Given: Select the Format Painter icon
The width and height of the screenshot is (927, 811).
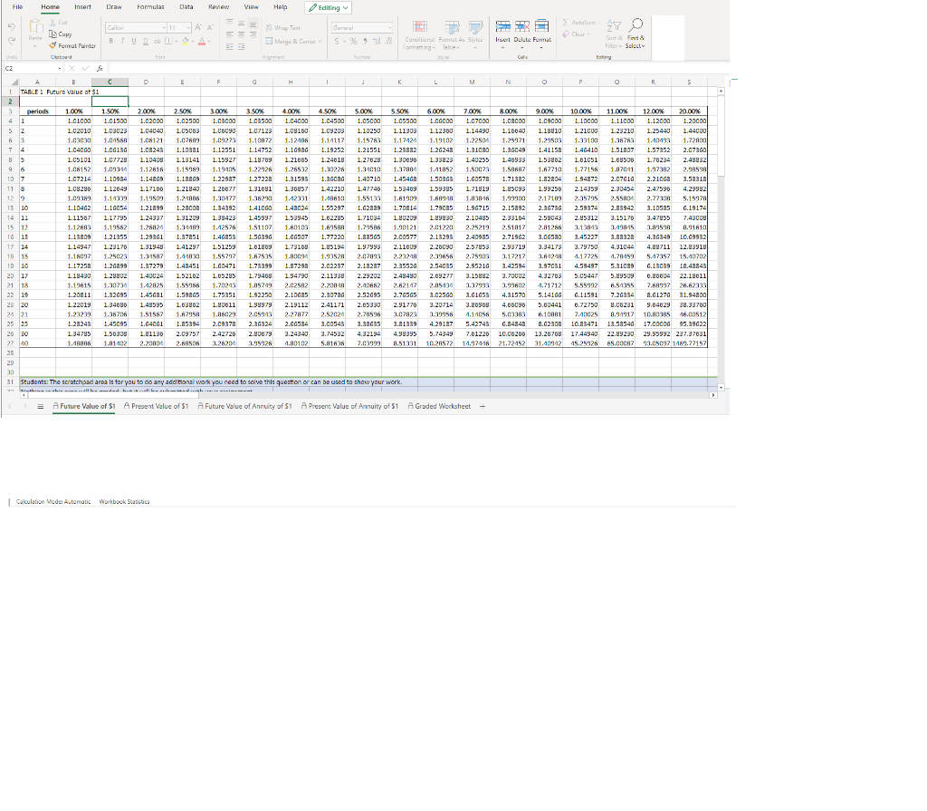Looking at the screenshot, I should [52, 46].
